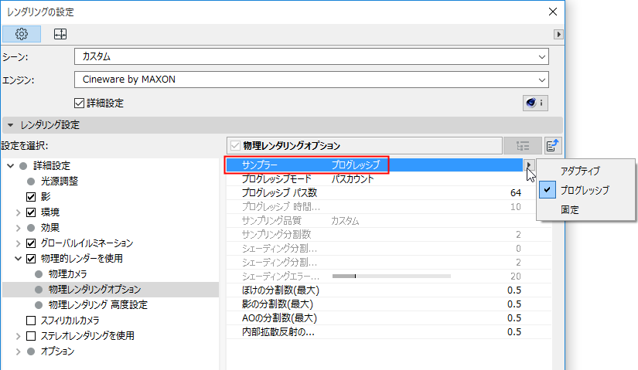Toggle the 影 checkbox
The image size is (638, 370).
click(x=31, y=197)
